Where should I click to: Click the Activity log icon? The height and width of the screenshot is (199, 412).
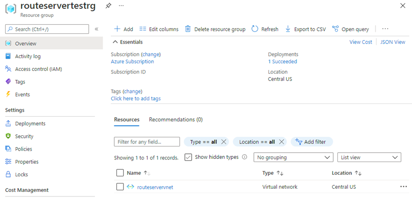[8, 57]
